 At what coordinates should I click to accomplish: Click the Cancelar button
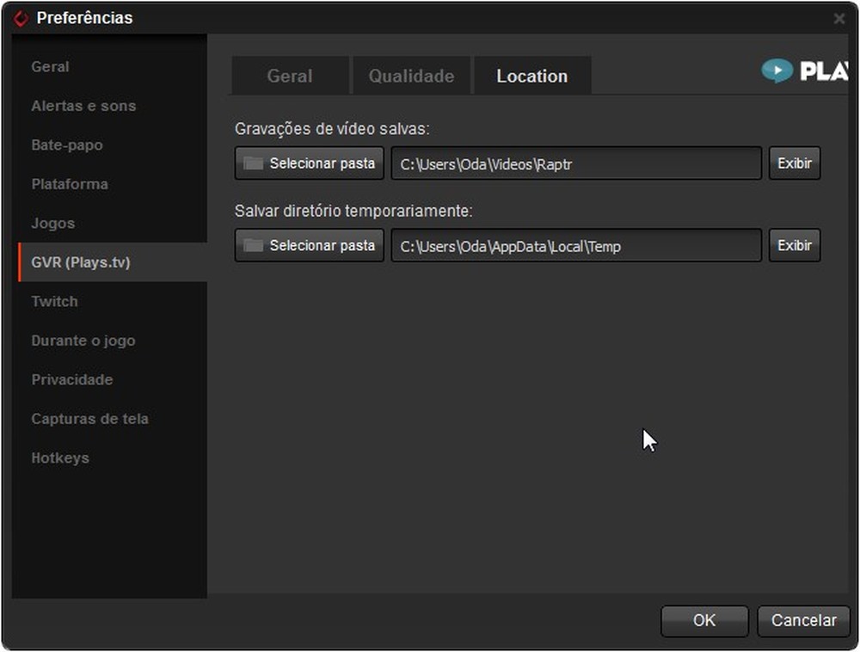(x=803, y=621)
